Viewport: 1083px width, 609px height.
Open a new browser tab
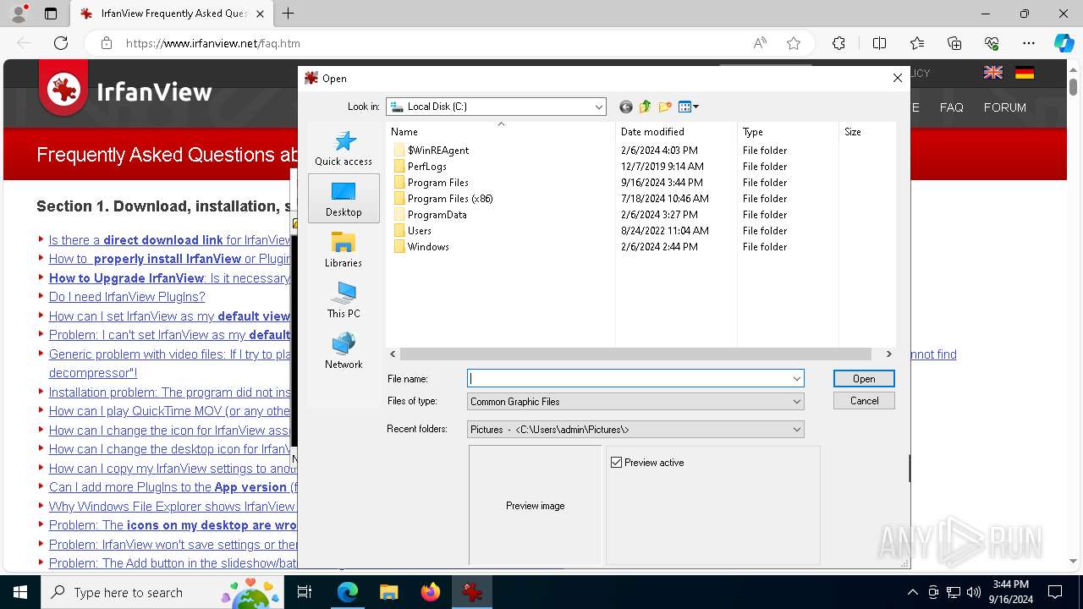289,14
